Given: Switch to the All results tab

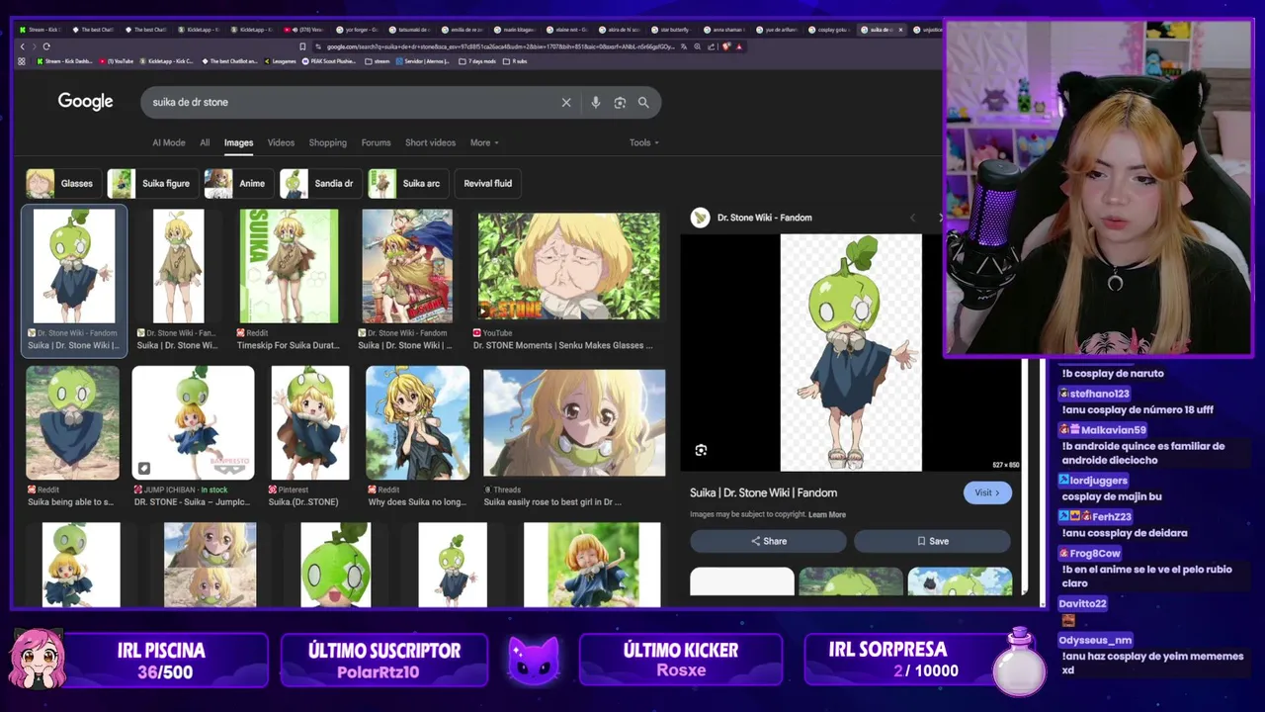Looking at the screenshot, I should coord(205,142).
